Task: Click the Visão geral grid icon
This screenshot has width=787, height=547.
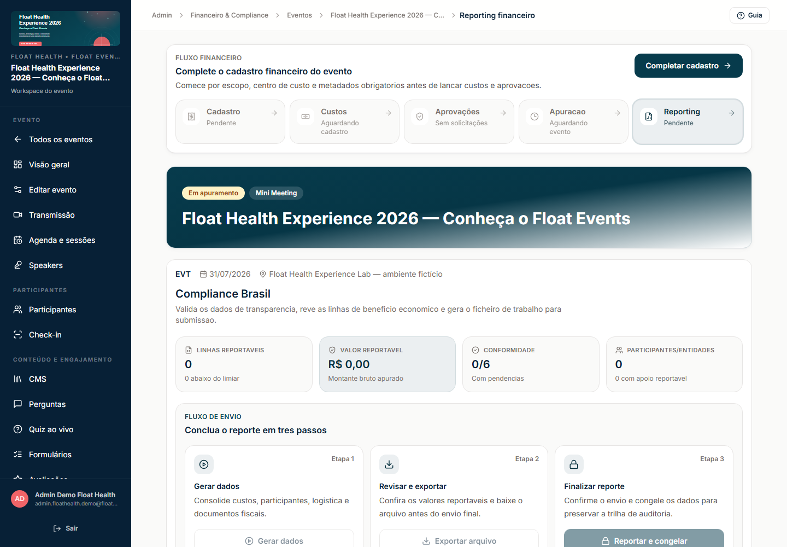Action: pyautogui.click(x=17, y=165)
